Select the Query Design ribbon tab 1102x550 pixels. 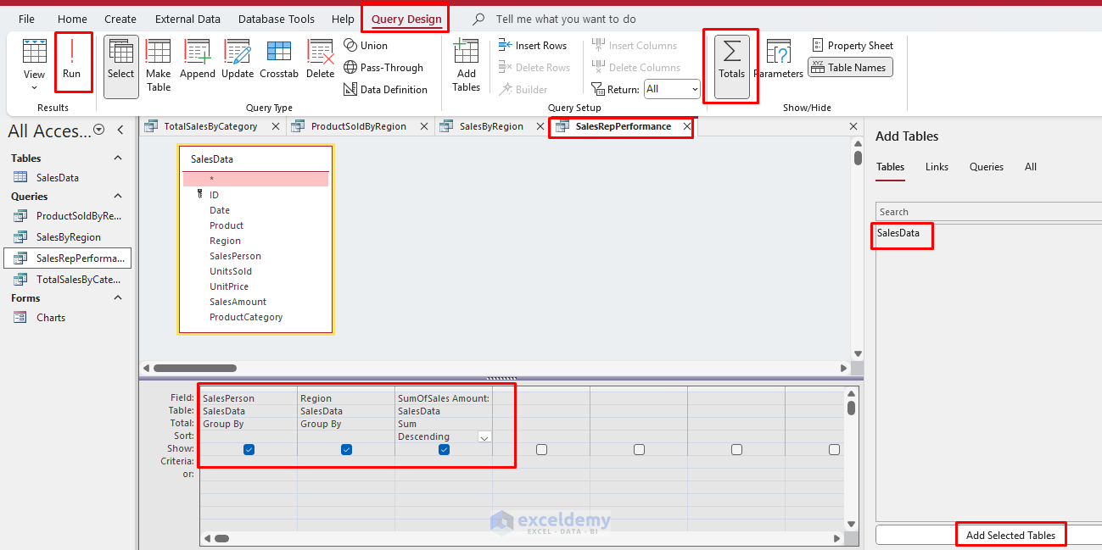click(406, 19)
